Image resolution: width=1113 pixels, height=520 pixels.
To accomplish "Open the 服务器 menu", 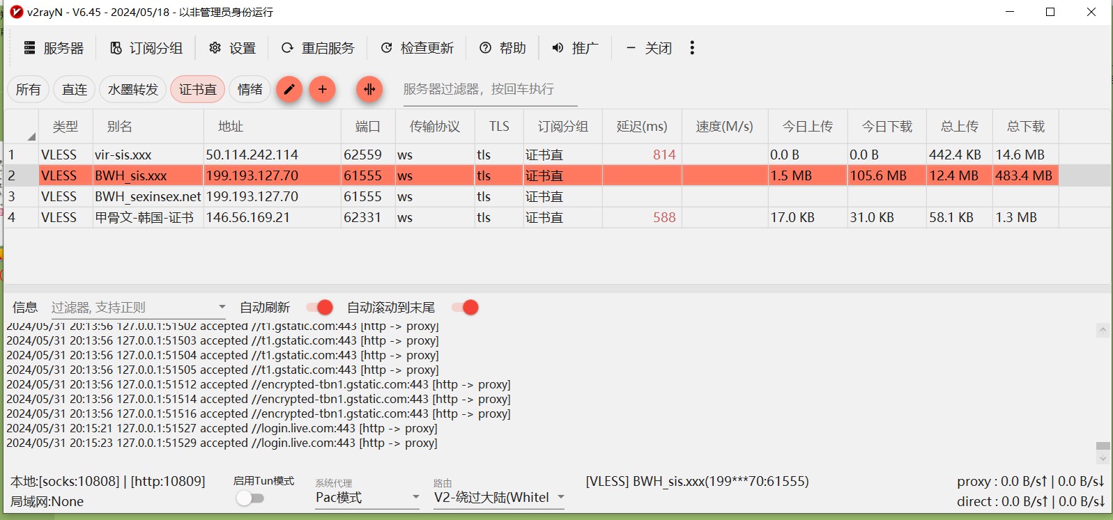I will click(x=54, y=48).
